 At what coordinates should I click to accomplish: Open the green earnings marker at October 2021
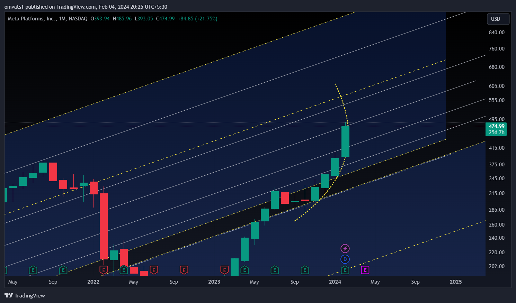(x=63, y=270)
